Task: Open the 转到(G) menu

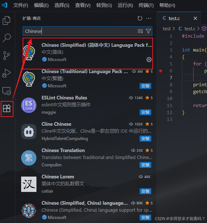Action: pos(104,5)
